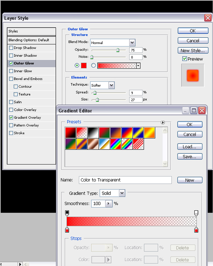213x266 pixels.
Task: Select the right opacity stop above gradient bar
Action: [x=196, y=213]
